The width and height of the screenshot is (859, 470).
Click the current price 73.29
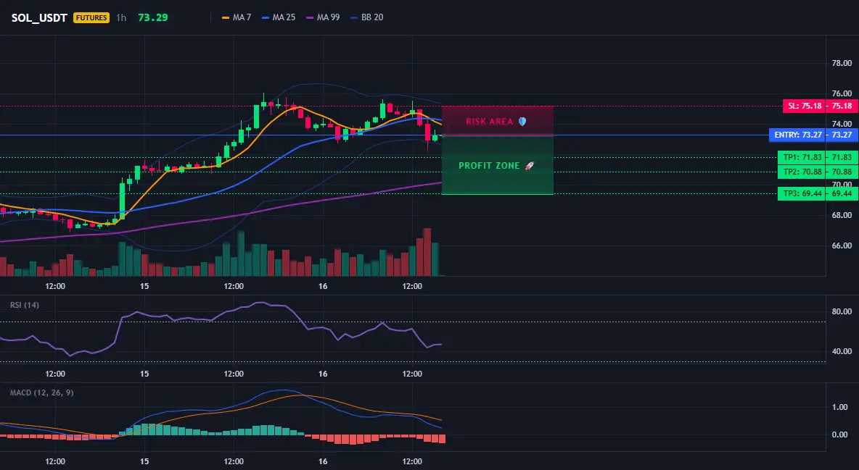(153, 17)
